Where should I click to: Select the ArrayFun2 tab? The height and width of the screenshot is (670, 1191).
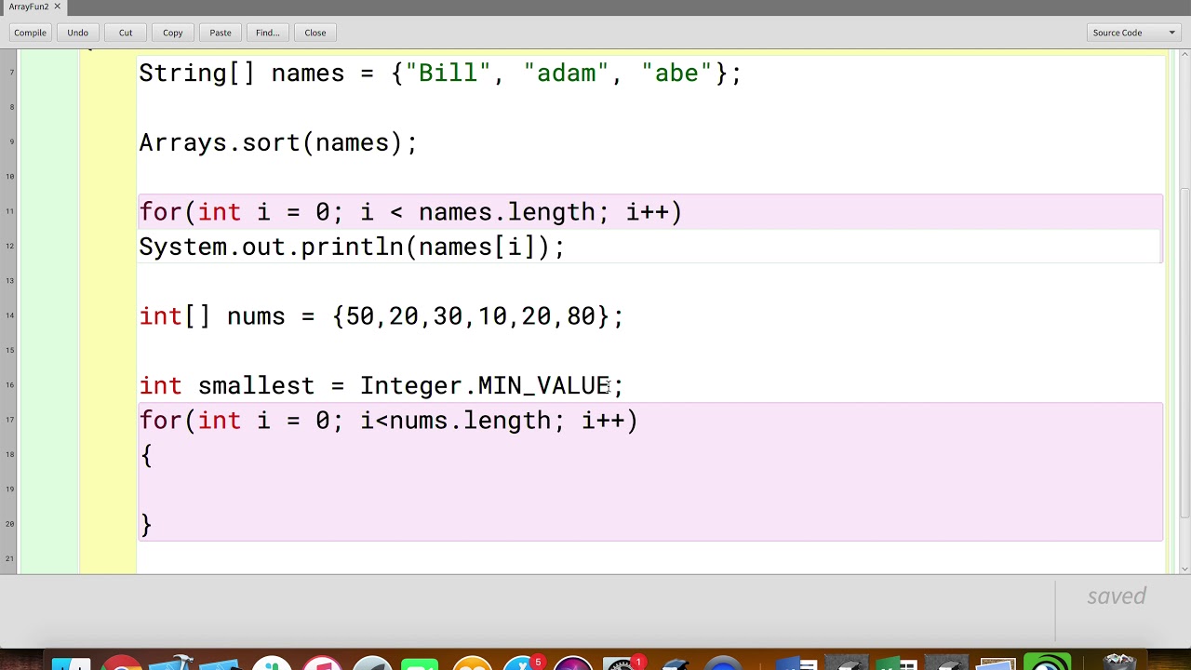click(29, 7)
